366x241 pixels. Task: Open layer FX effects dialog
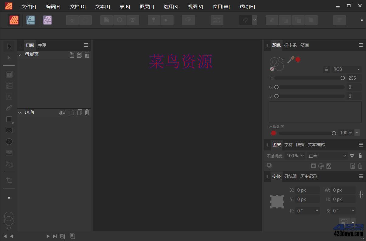coord(328,166)
